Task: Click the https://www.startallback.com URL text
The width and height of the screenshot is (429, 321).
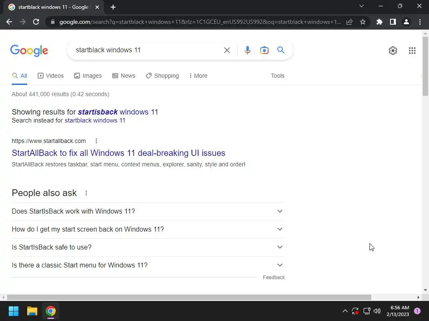Action: 49,141
